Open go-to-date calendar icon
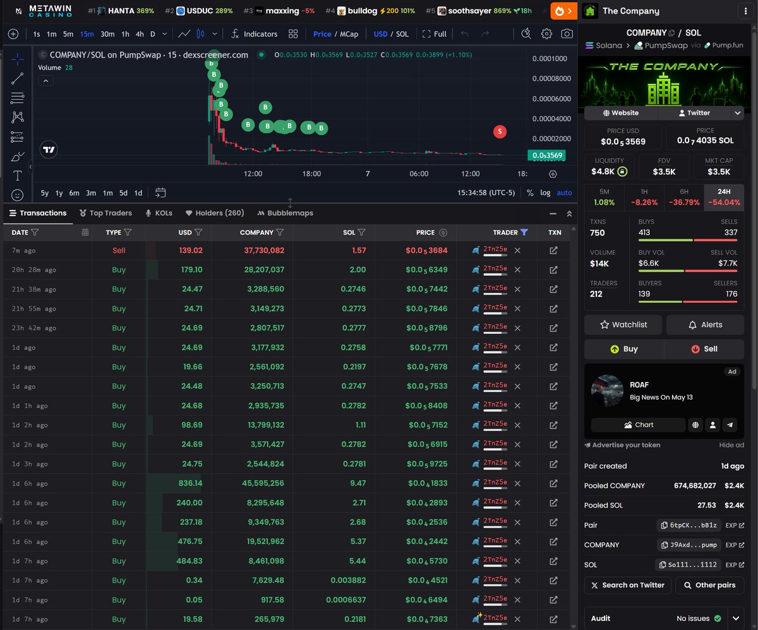The width and height of the screenshot is (758, 630). (160, 193)
